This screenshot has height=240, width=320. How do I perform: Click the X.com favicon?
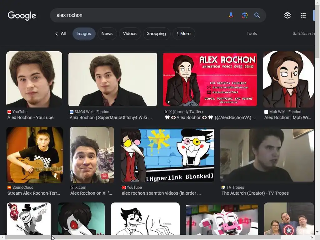click(72, 187)
